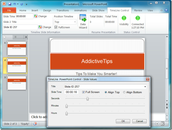The width and height of the screenshot is (172, 130).
Task: Confirm with the OK button
Action: click(123, 121)
